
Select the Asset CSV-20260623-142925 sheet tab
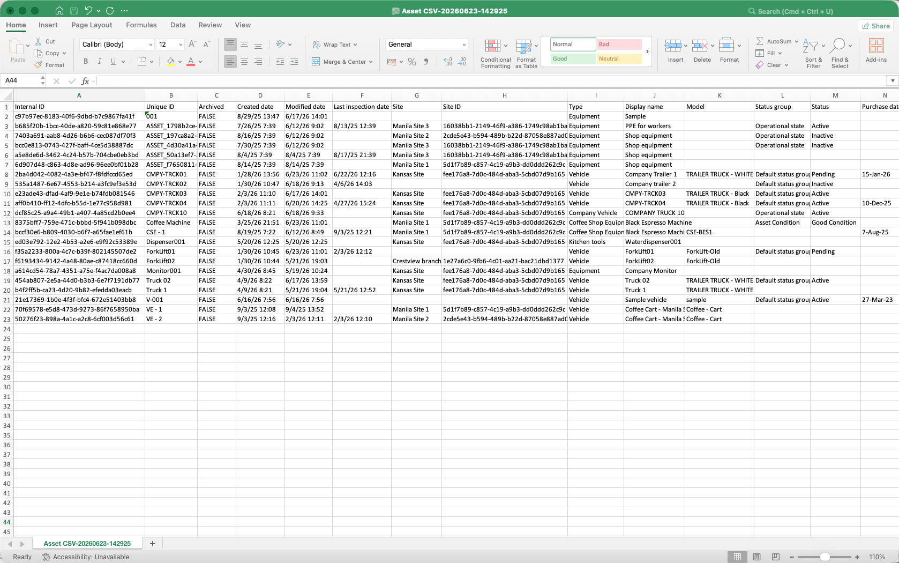[87, 544]
